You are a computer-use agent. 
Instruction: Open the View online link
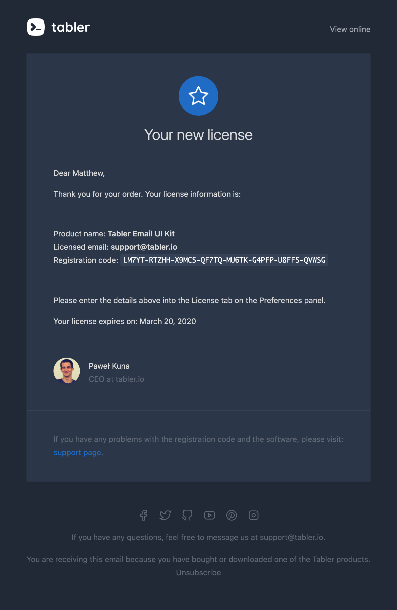(350, 29)
